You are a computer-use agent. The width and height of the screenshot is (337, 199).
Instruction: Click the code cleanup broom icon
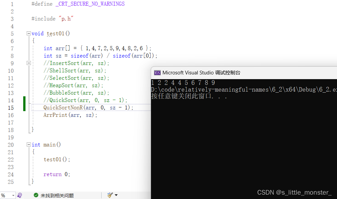pos(110,195)
